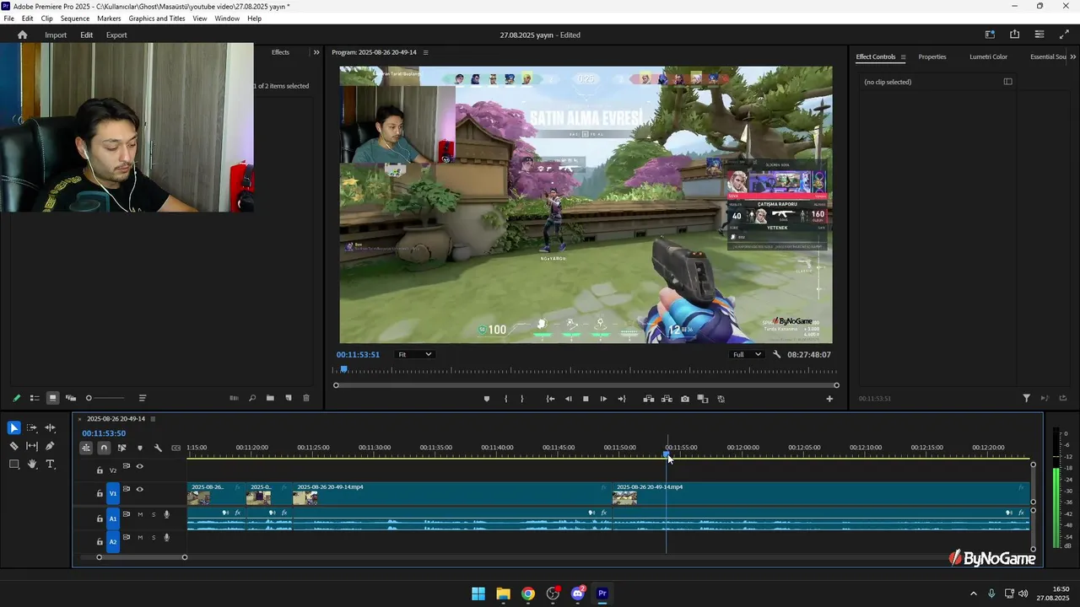The width and height of the screenshot is (1080, 607).
Task: Open Program monitor panel menu
Action: pyautogui.click(x=425, y=52)
